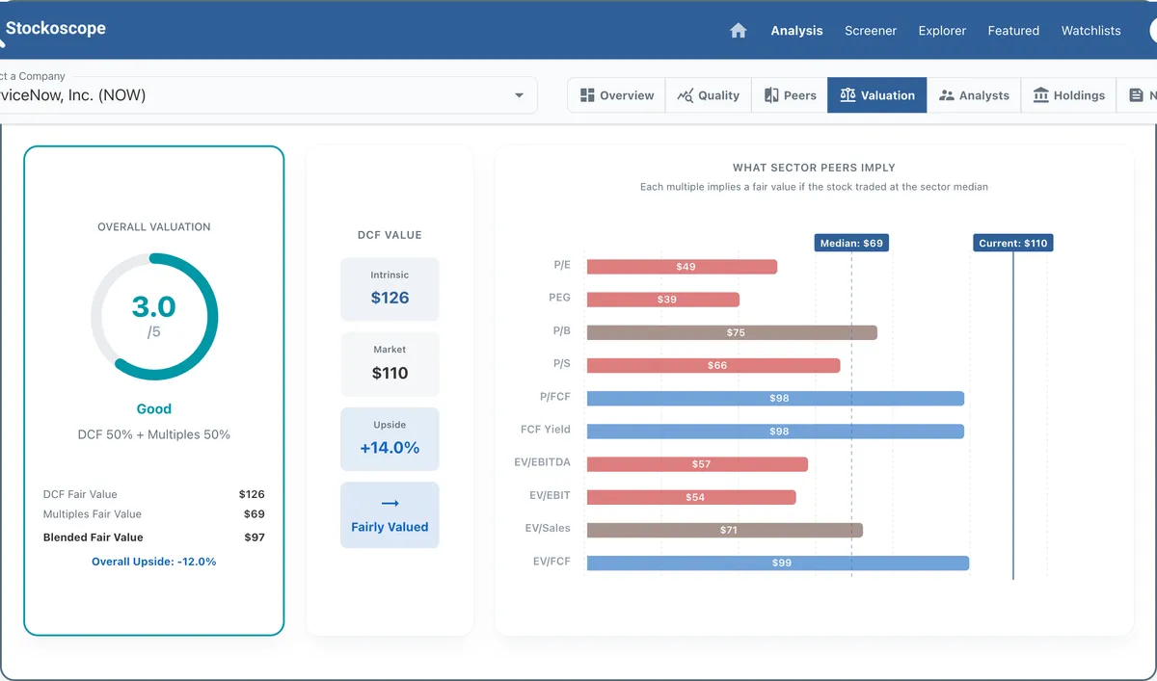Viewport: 1157px width, 681px height.
Task: Click the P/B $75 bar
Action: [732, 332]
